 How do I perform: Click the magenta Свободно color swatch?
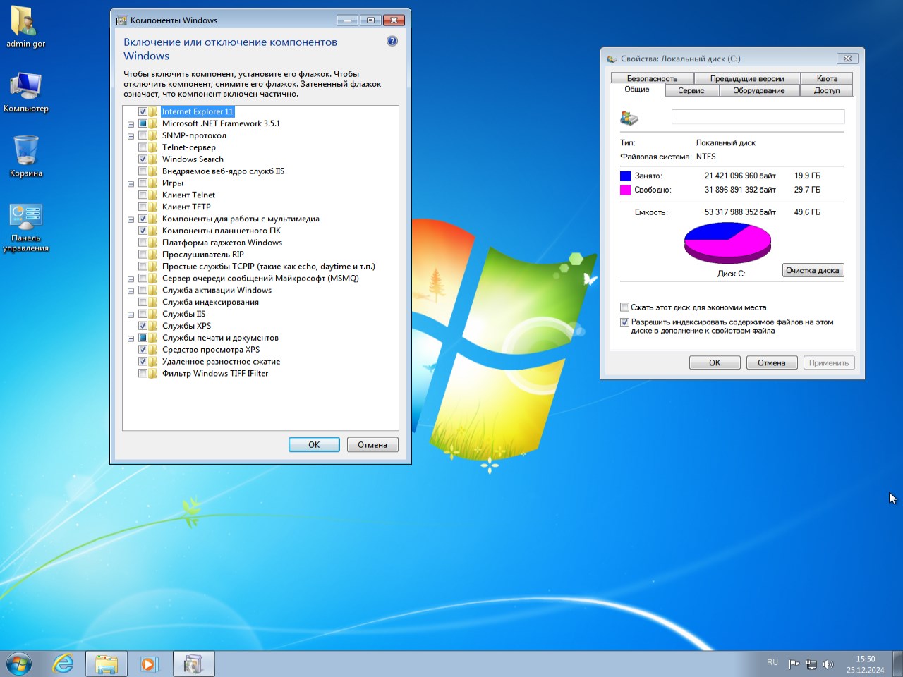click(625, 190)
